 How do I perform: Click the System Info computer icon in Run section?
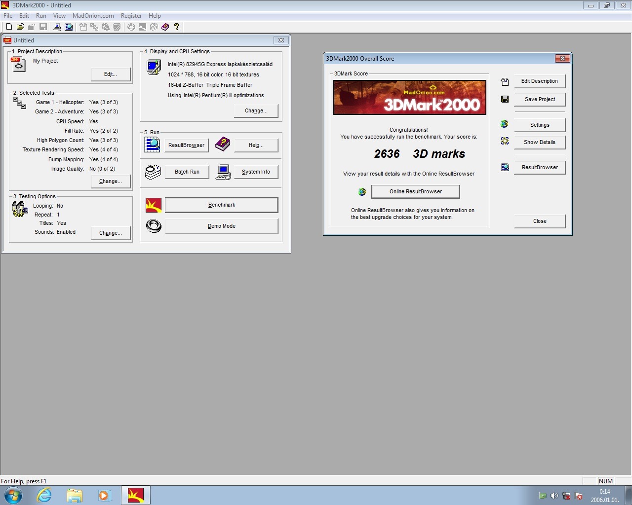[223, 172]
